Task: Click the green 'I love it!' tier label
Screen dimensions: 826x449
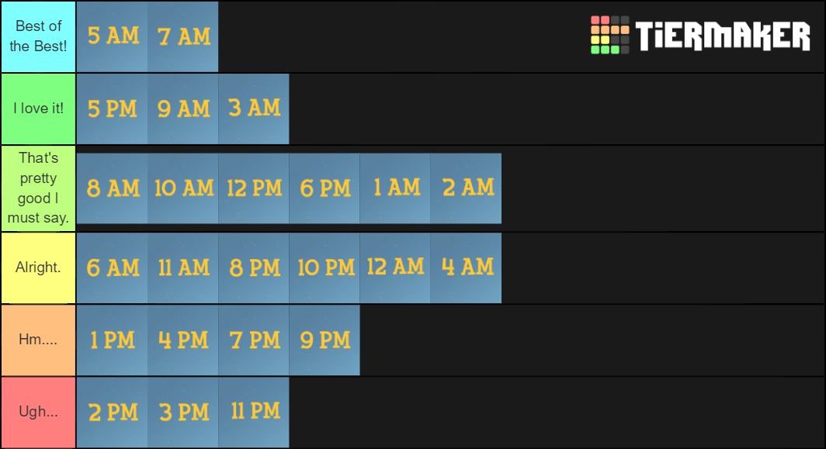Action: pyautogui.click(x=39, y=109)
